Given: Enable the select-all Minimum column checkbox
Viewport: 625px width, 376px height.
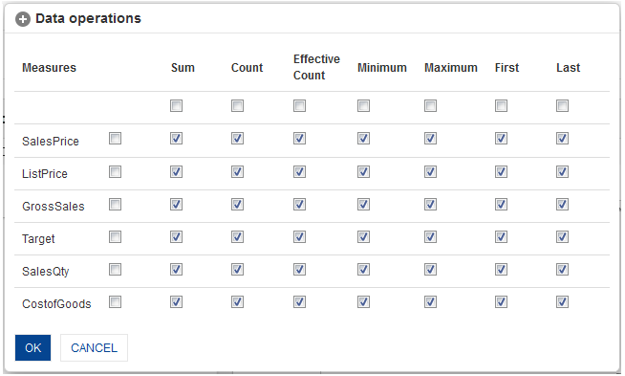Looking at the screenshot, I should click(363, 106).
